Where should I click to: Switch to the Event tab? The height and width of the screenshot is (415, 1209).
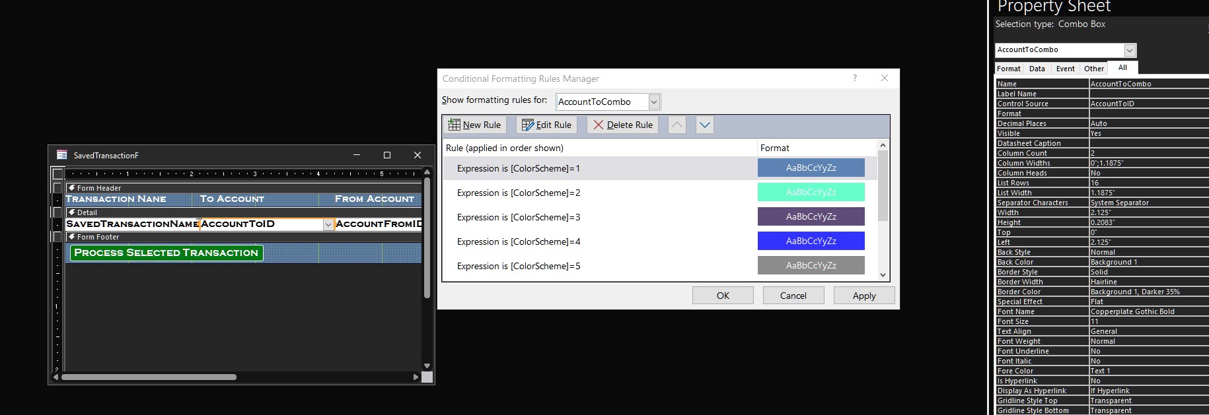[1065, 69]
